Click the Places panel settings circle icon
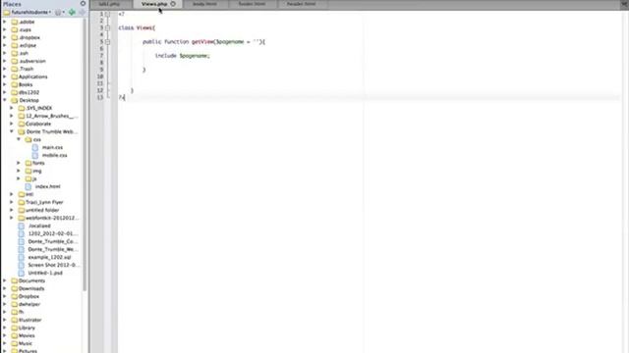The height and width of the screenshot is (353, 629). (83, 4)
